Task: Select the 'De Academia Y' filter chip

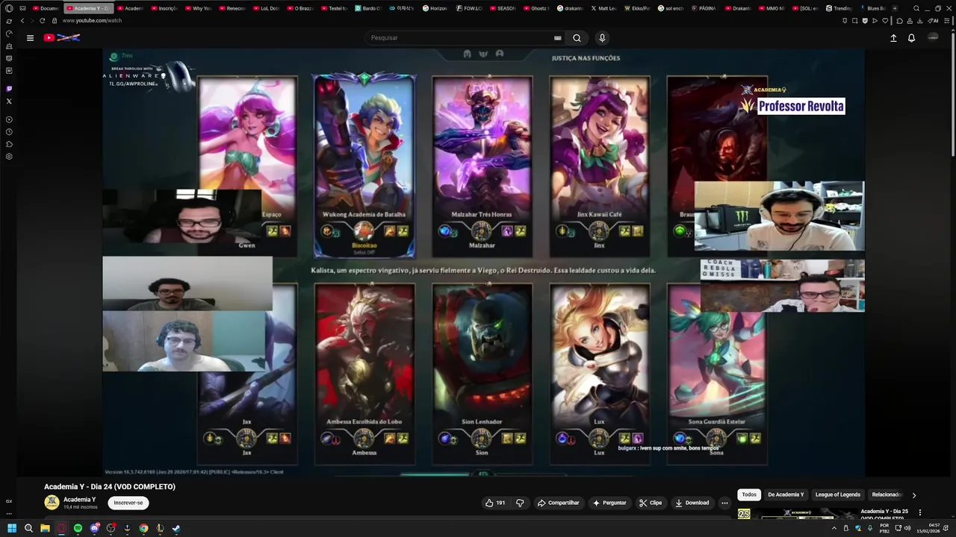Action: [x=786, y=494]
